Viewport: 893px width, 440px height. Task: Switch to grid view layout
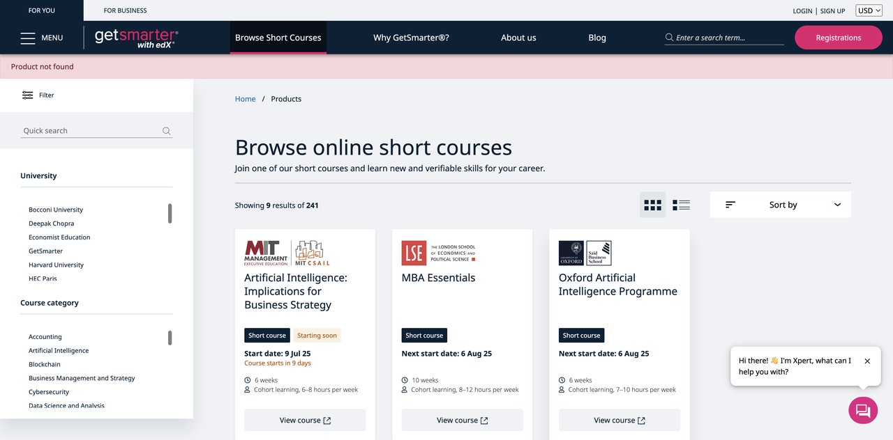[653, 205]
